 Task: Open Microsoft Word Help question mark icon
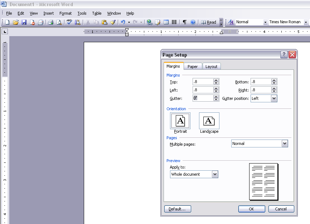(193, 22)
